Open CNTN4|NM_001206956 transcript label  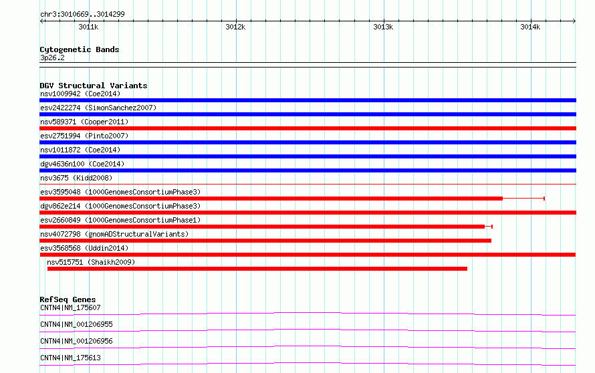click(x=76, y=341)
